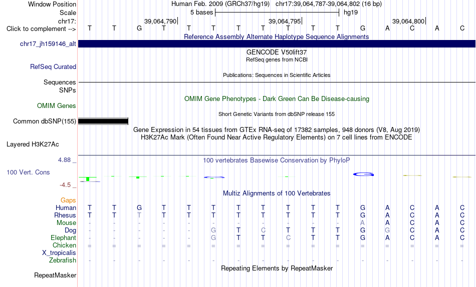Click the Zebrafish species row label
This screenshot has width=476, height=287.
tap(63, 260)
